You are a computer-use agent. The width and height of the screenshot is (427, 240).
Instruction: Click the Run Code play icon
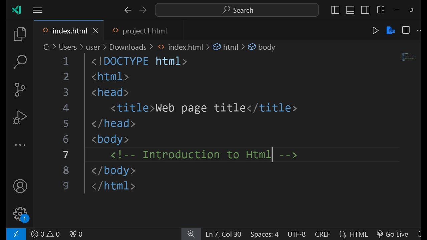375,31
